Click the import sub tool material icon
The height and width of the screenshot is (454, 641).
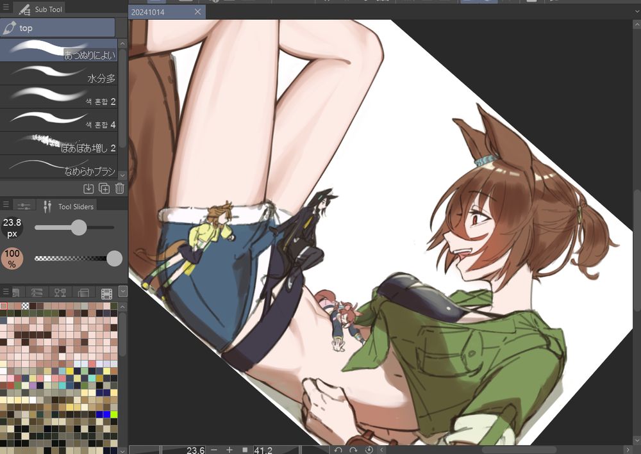point(88,188)
